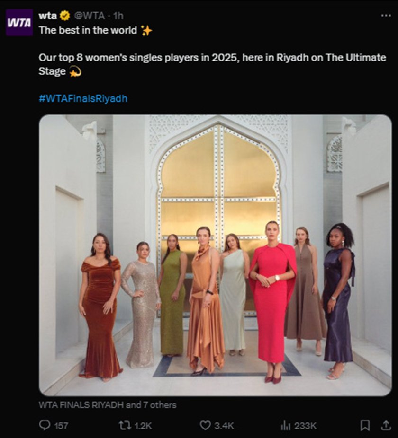This screenshot has width=398, height=438.
Task: Open the views analytics bar chart icon
Action: (285, 425)
